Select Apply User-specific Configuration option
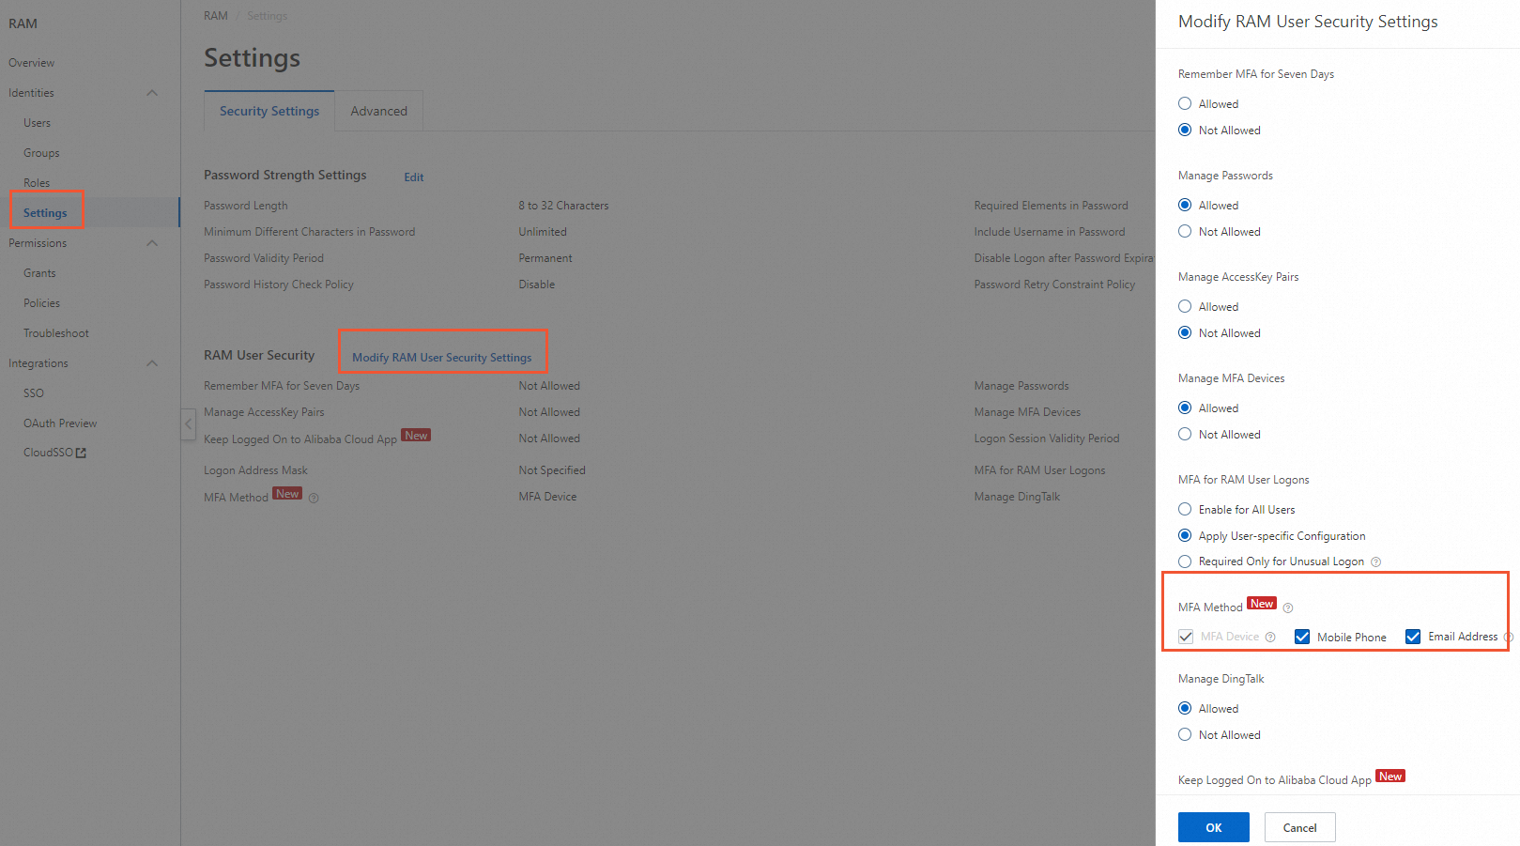 pyautogui.click(x=1185, y=535)
